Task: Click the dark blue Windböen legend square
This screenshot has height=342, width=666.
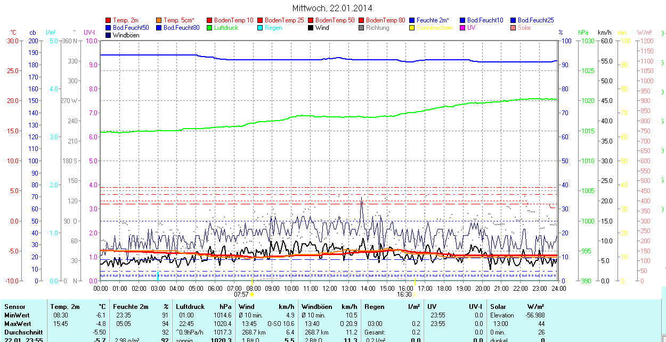Action: [109, 35]
